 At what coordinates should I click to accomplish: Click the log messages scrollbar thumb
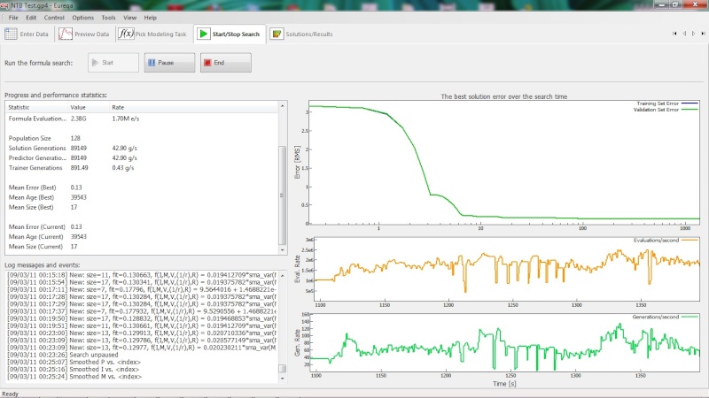point(282,369)
